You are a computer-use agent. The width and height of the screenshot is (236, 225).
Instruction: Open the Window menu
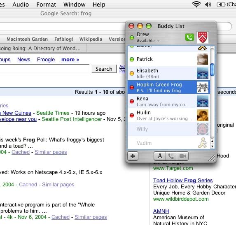click(75, 5)
